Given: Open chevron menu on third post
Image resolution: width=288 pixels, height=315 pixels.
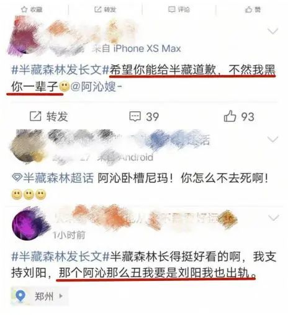Looking at the screenshot, I should coord(274,218).
